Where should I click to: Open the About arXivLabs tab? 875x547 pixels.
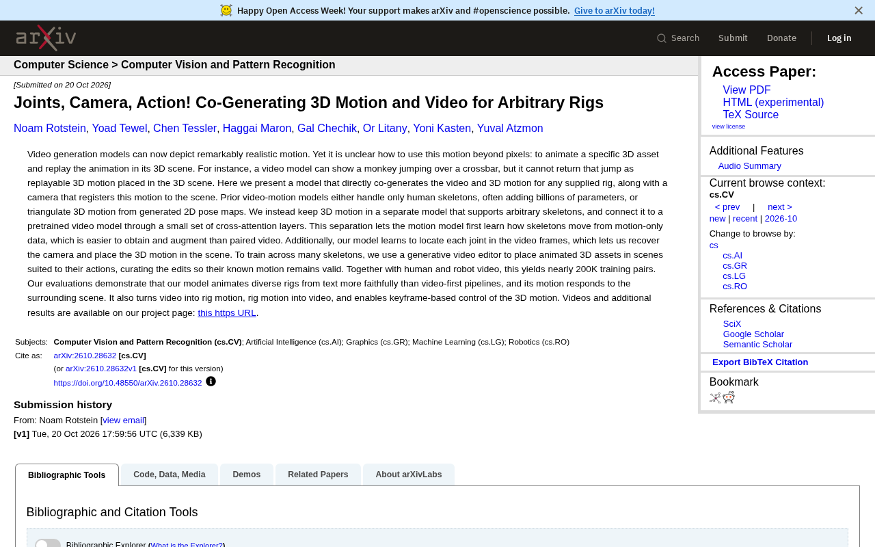409,475
